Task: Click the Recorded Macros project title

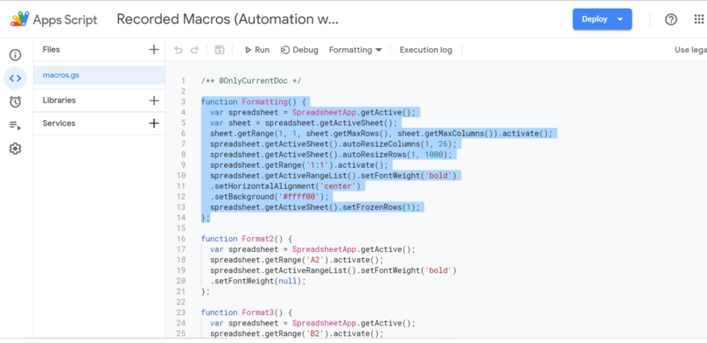Action: [x=227, y=19]
